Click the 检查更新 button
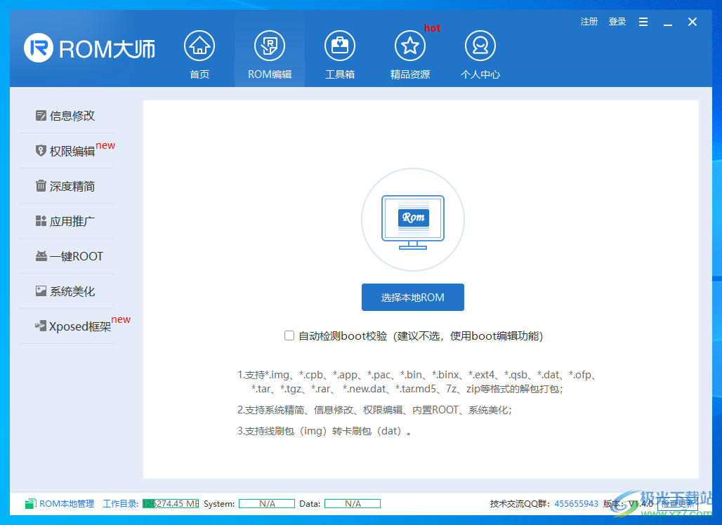Screen dimensions: 722x525 (677, 504)
